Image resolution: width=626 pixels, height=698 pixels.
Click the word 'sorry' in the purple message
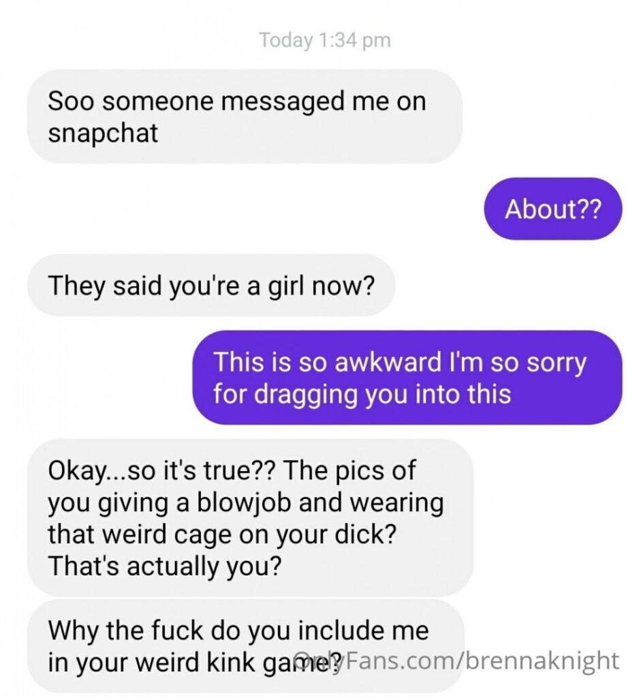coord(557,363)
